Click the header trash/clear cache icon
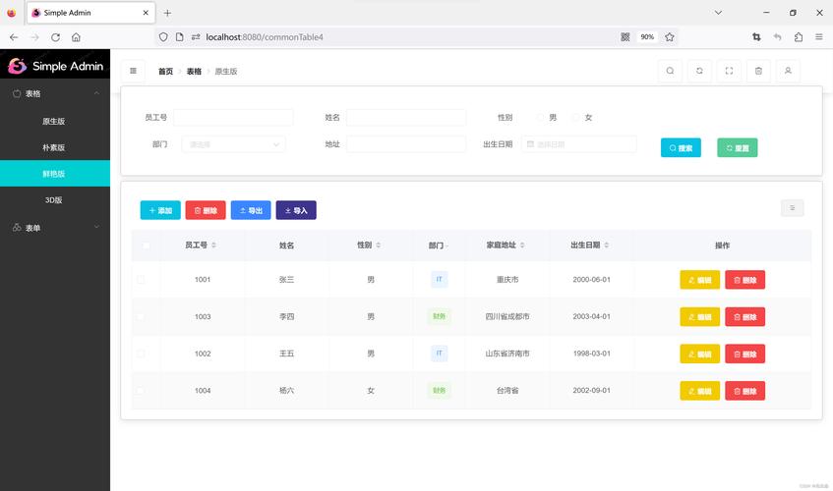 [x=758, y=71]
